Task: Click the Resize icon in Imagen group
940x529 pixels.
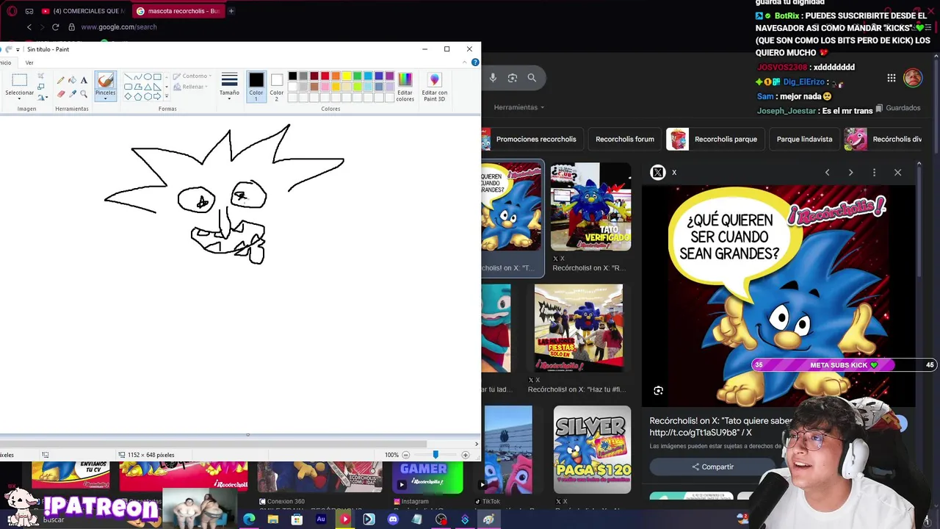Action: 41,87
